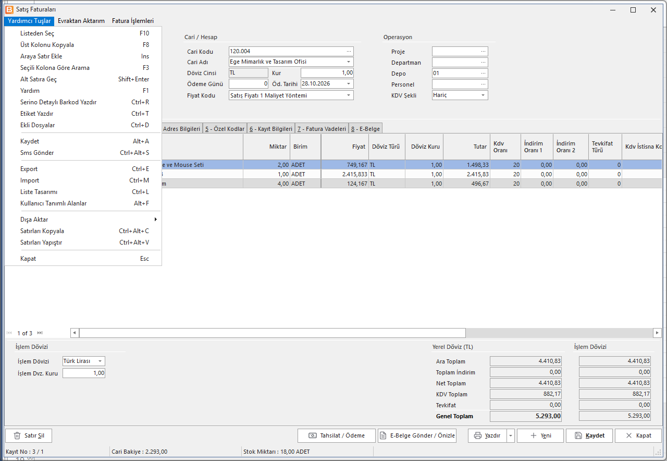Image resolution: width=667 pixels, height=461 pixels.
Task: Open the 7 - Fatura Vadeleri tab
Action: pos(322,129)
